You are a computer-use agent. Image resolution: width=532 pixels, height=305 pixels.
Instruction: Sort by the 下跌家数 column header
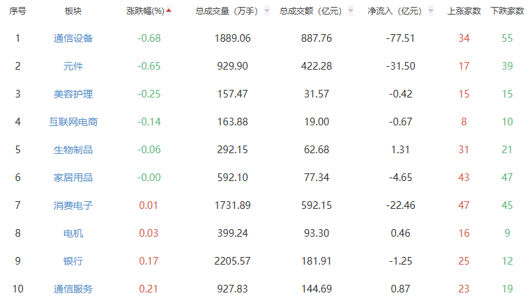pyautogui.click(x=507, y=11)
